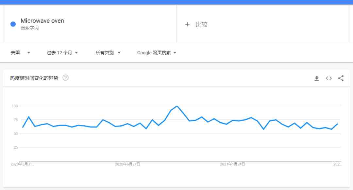The image size is (353, 190).
Task: Click the peak point of the trend line
Action: click(177, 106)
